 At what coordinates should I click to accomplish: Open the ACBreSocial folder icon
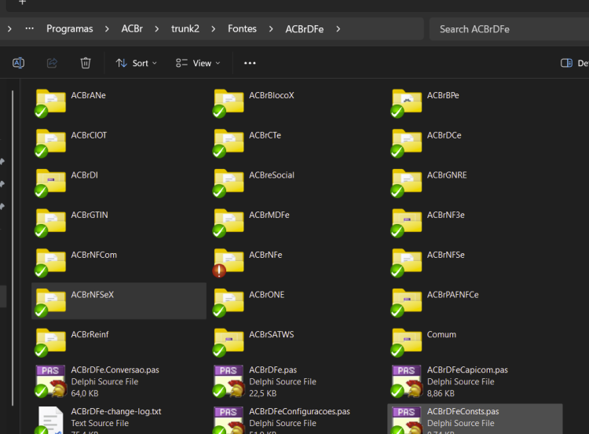coord(228,182)
